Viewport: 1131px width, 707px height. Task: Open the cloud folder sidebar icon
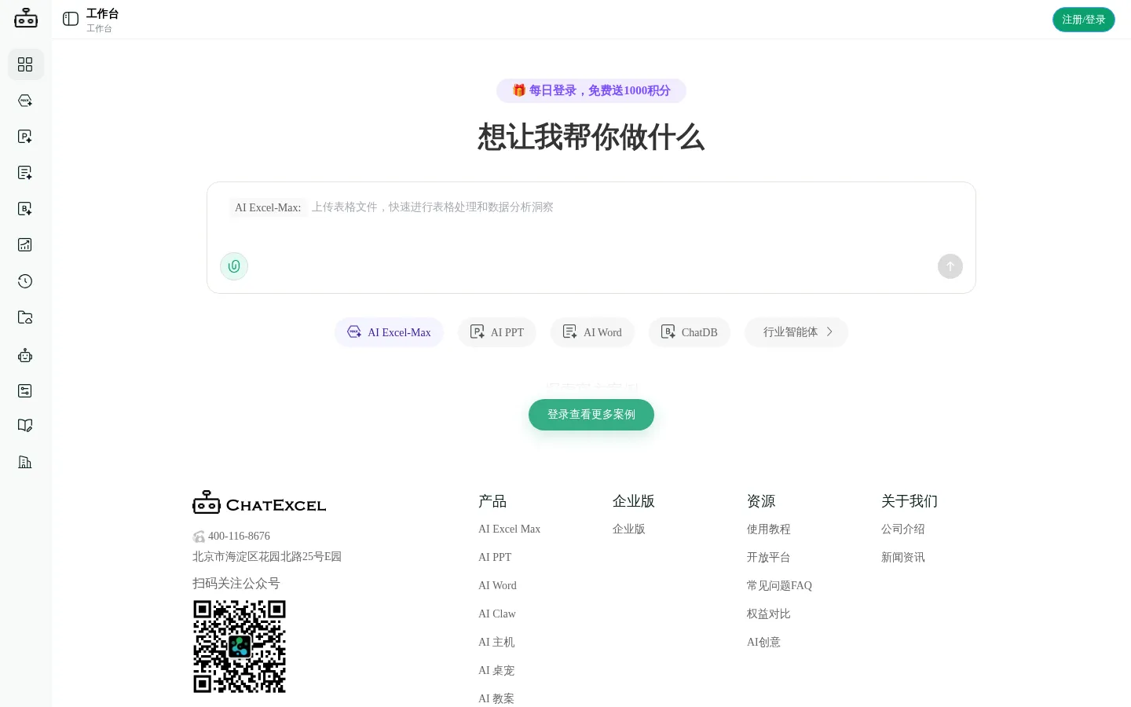(x=25, y=317)
